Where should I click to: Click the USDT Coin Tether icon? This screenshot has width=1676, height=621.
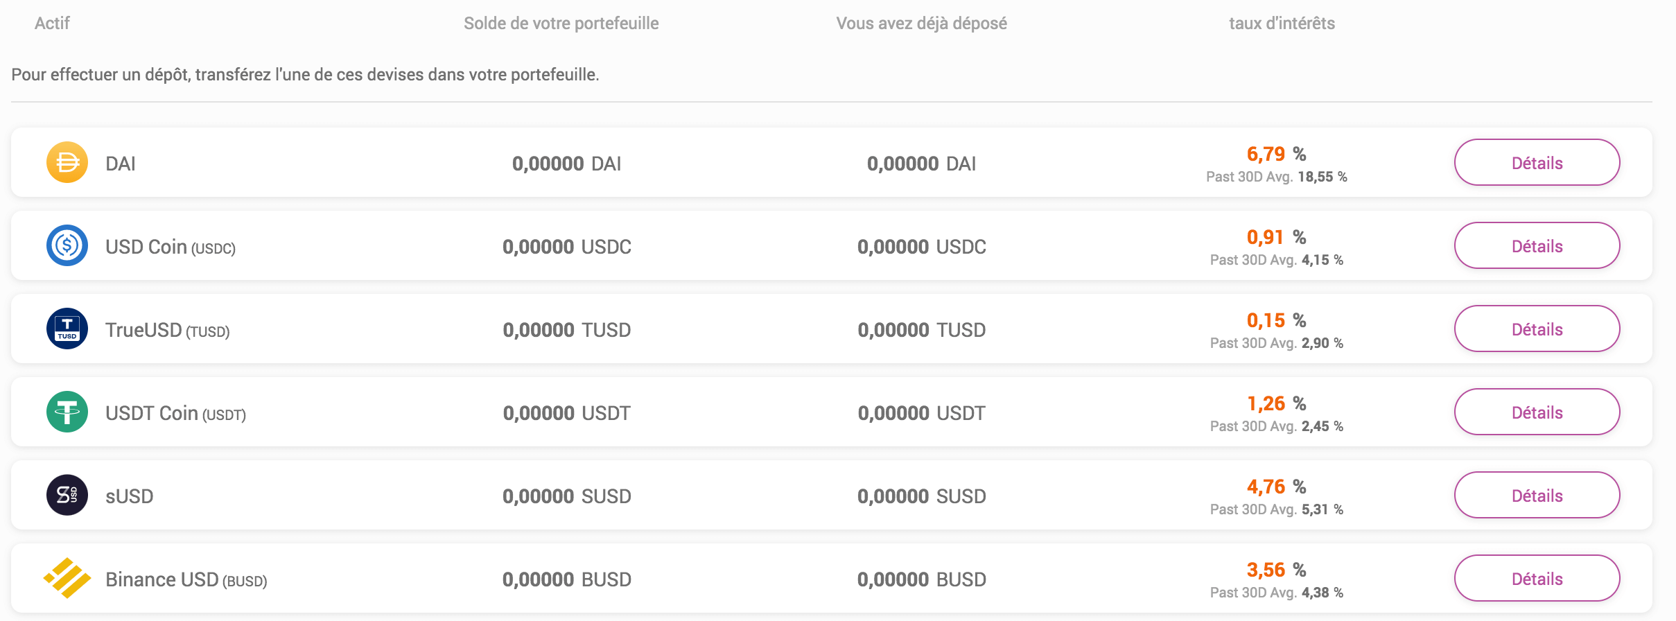coord(67,412)
